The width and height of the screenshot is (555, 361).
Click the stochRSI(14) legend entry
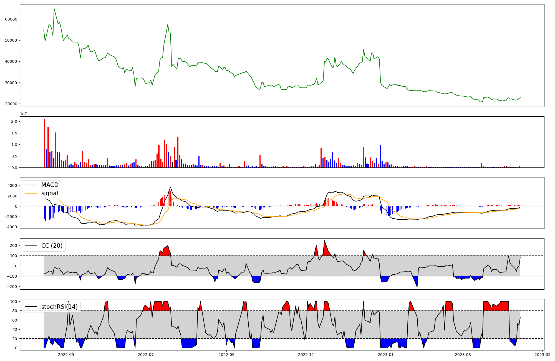click(x=59, y=307)
